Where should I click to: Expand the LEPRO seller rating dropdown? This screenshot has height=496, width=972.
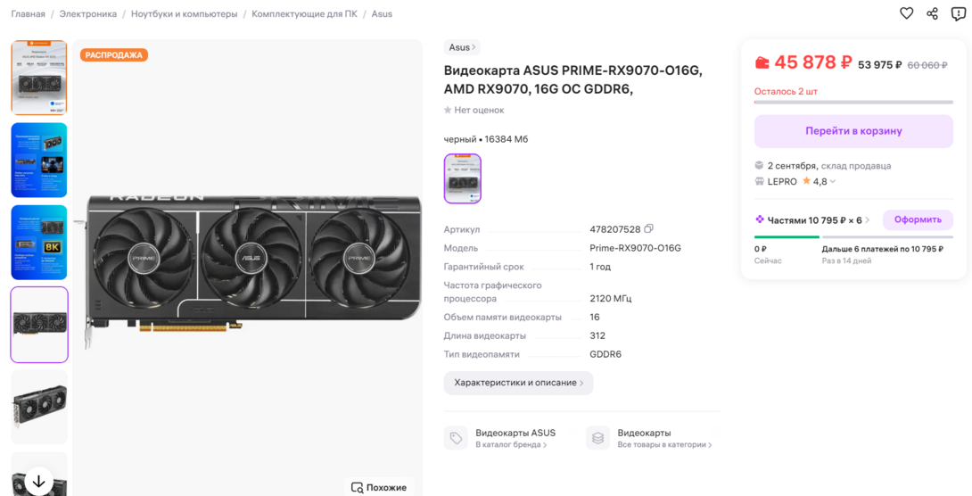[833, 181]
